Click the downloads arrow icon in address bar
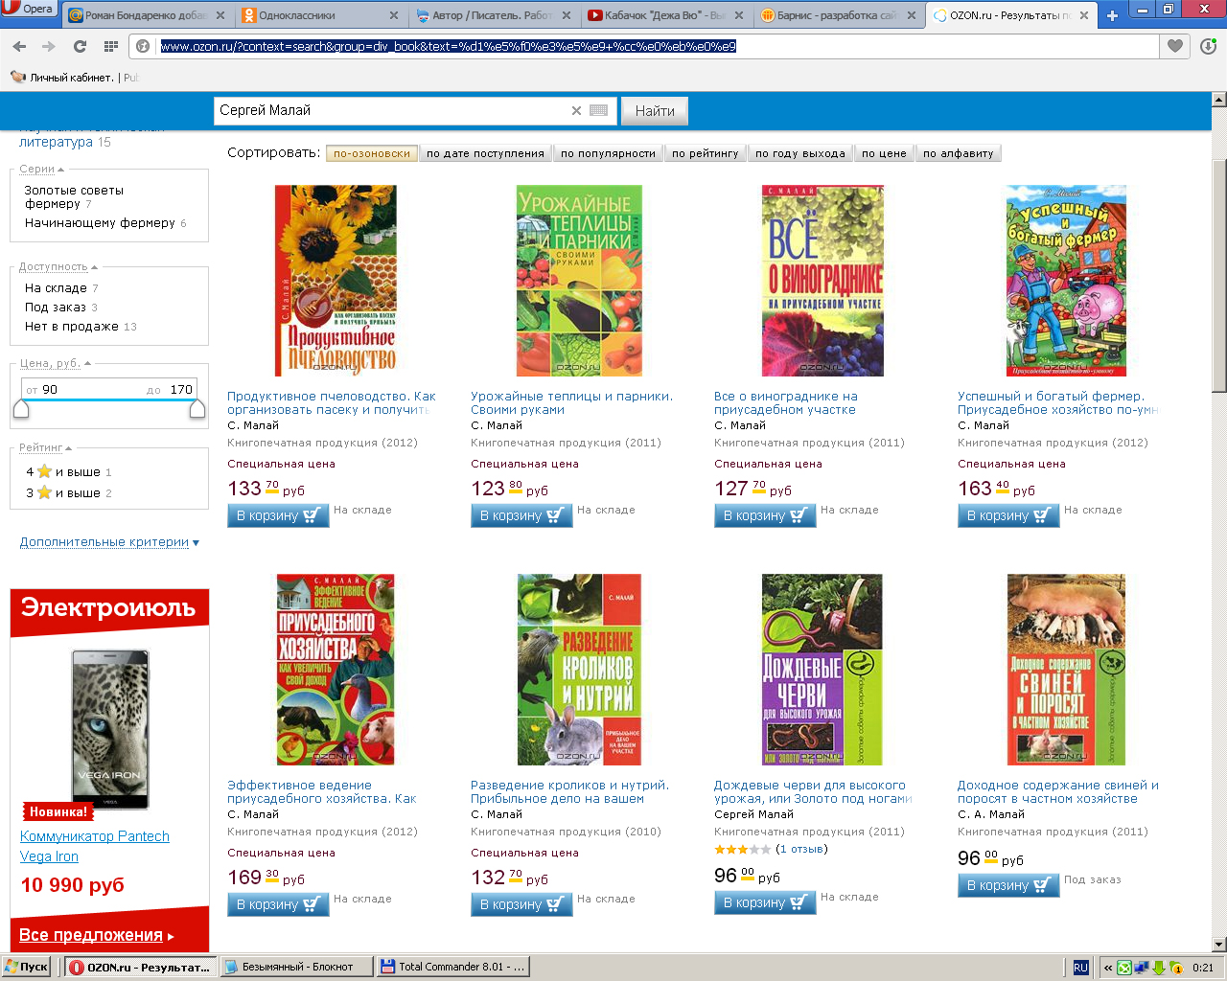Image resolution: width=1227 pixels, height=981 pixels. coord(1208,46)
